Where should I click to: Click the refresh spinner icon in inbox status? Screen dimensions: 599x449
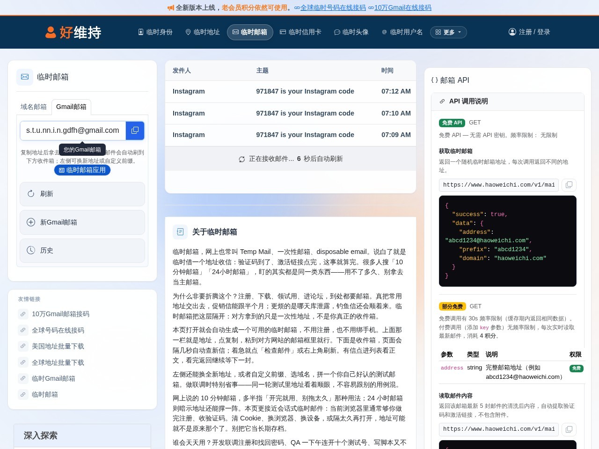click(x=242, y=159)
